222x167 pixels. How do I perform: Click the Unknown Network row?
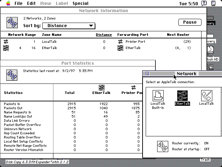pos(72,129)
